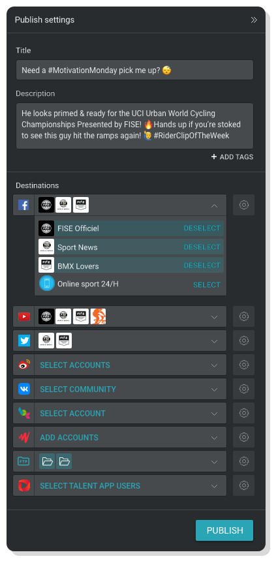
Task: Click into the Description text area
Action: (134, 126)
